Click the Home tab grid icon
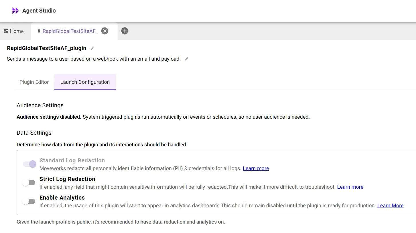Image resolution: width=416 pixels, height=233 pixels. (6, 31)
